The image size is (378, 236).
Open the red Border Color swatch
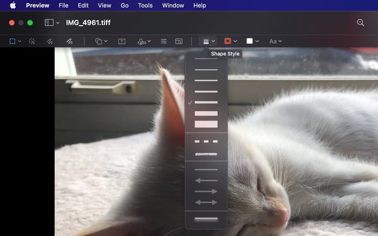(x=231, y=41)
